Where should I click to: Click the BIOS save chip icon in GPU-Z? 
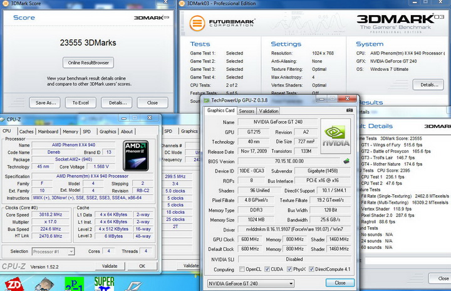point(346,161)
